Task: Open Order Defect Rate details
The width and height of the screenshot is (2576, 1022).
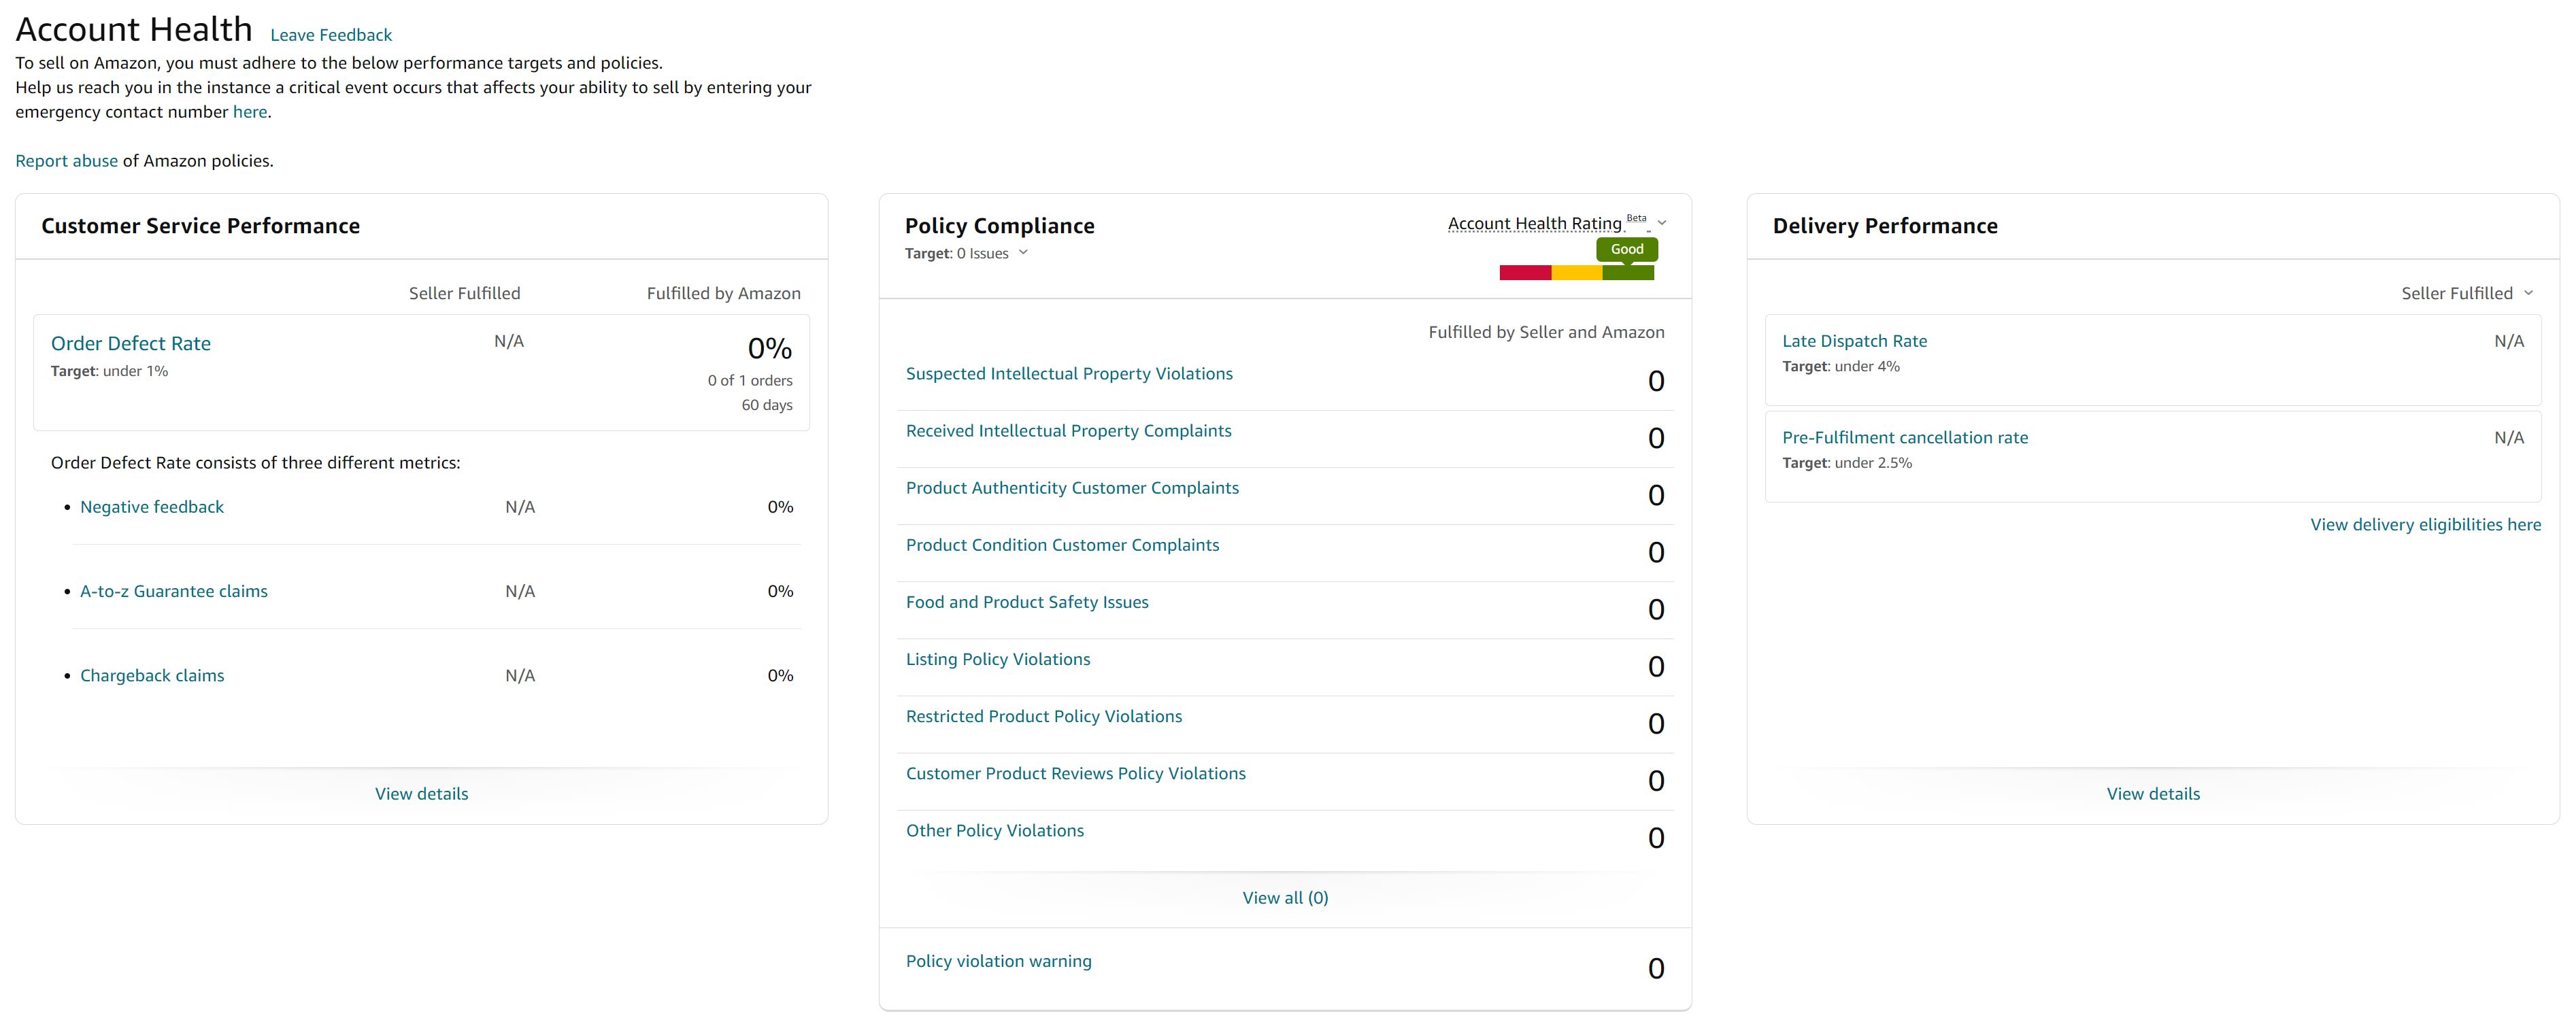Action: click(131, 343)
